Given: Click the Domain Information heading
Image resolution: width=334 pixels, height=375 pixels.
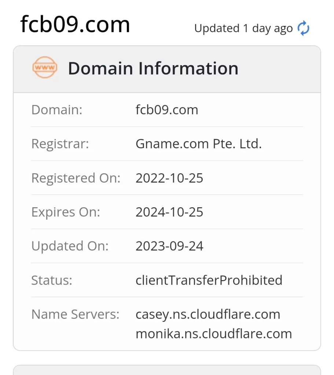Looking at the screenshot, I should click(x=153, y=68).
